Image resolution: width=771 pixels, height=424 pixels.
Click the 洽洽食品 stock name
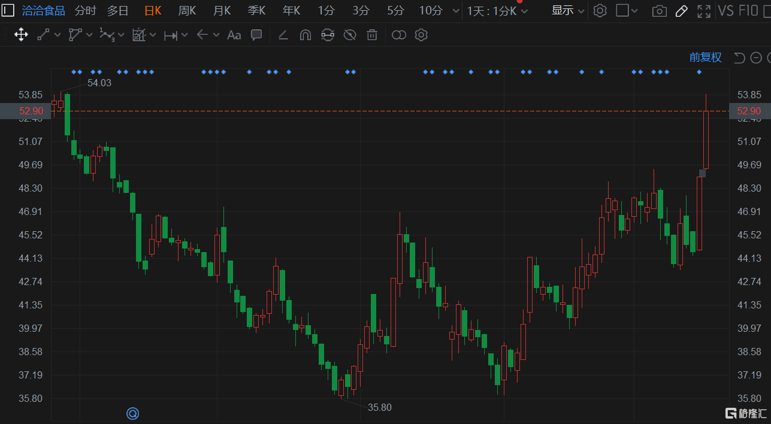click(43, 11)
